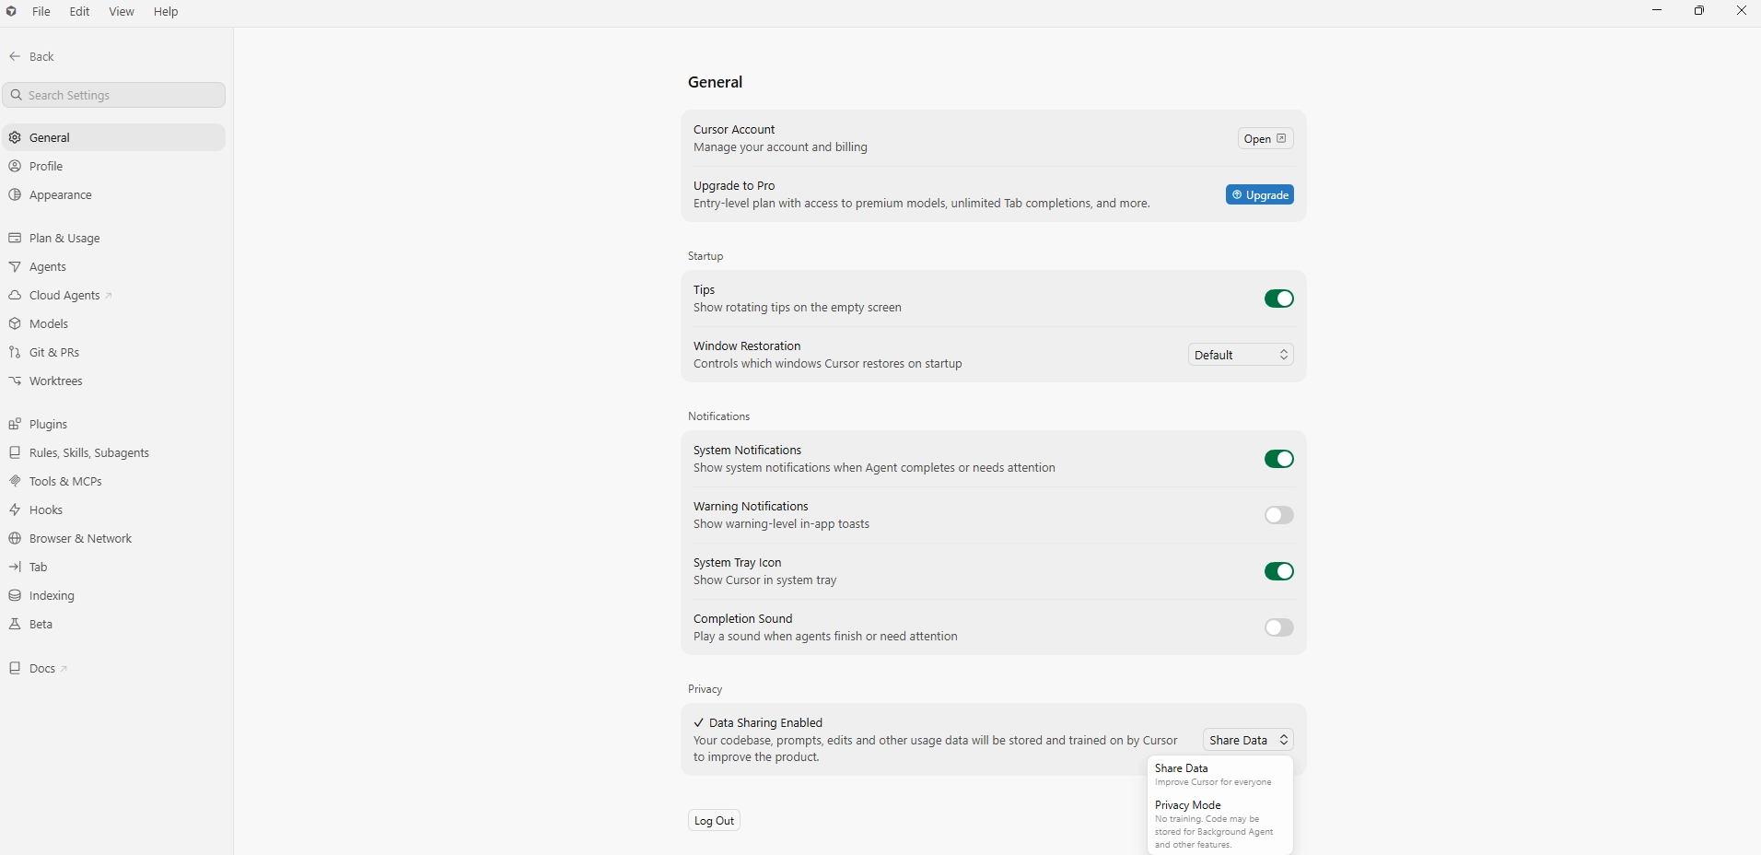Viewport: 1761px width, 855px height.
Task: Go Back from settings
Action: [32, 56]
